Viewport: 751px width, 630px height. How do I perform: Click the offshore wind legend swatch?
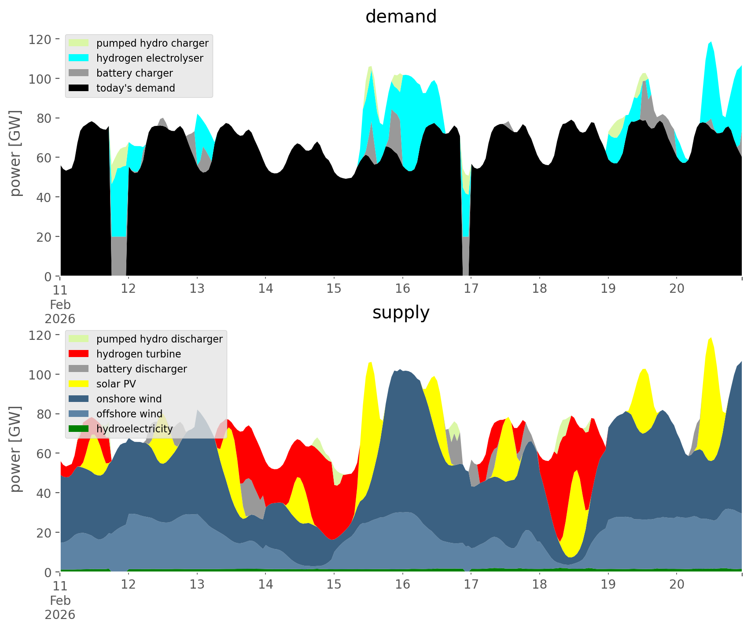(79, 414)
